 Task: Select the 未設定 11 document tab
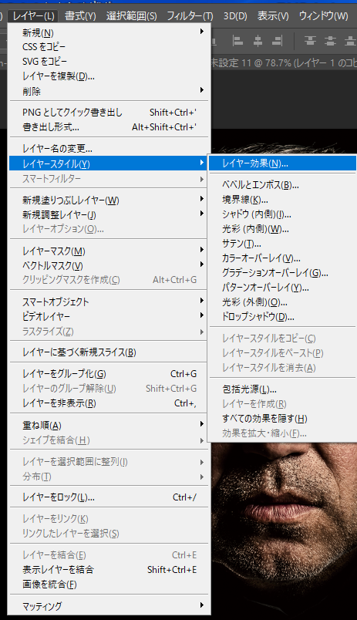pos(284,63)
